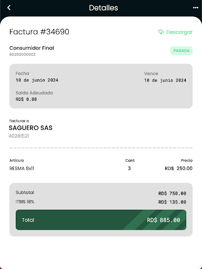This screenshot has width=202, height=269.
Task: Tap the RESMA 8x11 item row
Action: 101,168
